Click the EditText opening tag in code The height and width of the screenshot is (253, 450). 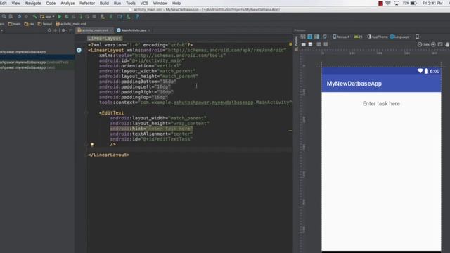111,112
